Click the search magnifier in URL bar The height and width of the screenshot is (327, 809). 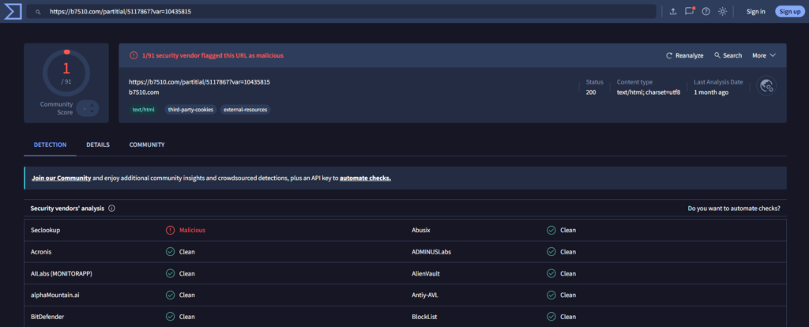pos(38,11)
